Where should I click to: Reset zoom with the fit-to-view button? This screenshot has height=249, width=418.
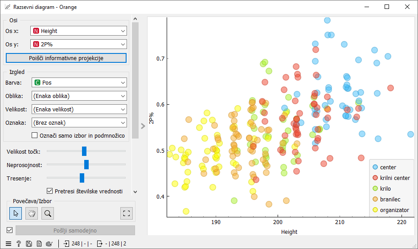click(x=127, y=213)
